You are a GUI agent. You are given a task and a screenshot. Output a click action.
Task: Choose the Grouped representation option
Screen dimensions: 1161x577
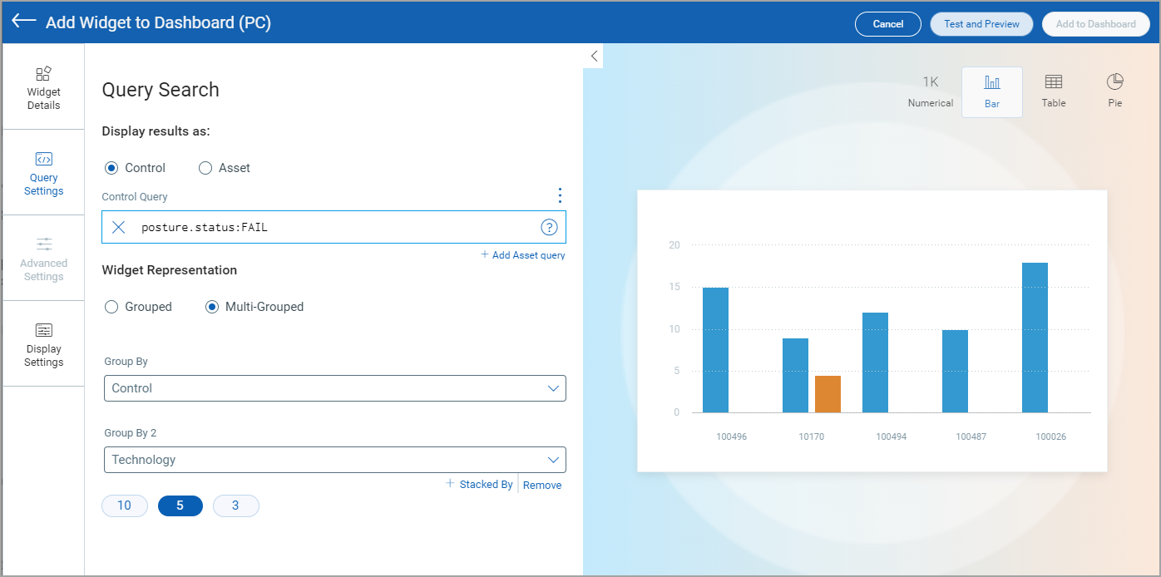(111, 307)
